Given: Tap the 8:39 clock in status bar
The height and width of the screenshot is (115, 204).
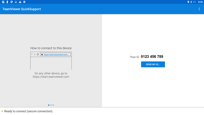Looking at the screenshot, I should click(x=201, y=2).
